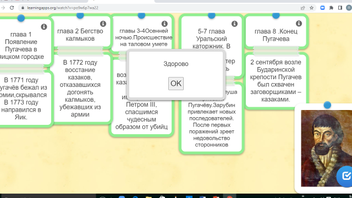The width and height of the screenshot is (352, 198).
Task: Open the Zoom extension icon in toolbar
Action: 323,8
